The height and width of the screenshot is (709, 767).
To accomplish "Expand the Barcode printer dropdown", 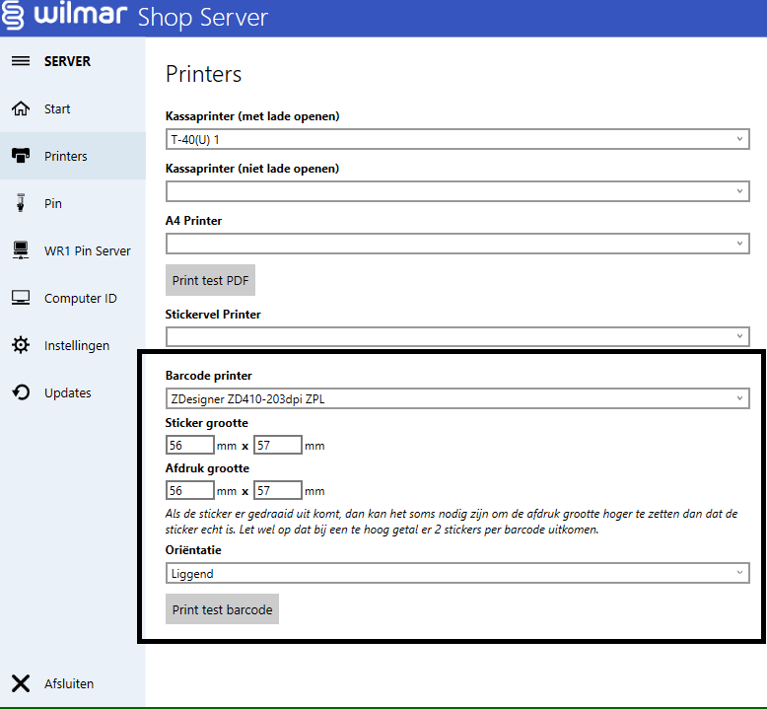I will (x=456, y=398).
